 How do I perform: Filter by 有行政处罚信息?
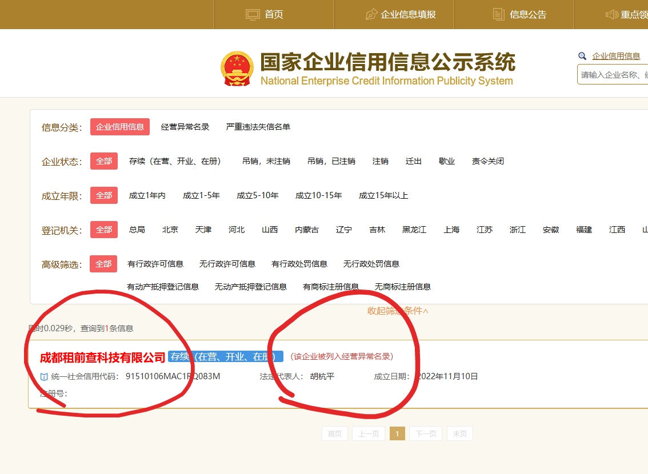pos(299,264)
